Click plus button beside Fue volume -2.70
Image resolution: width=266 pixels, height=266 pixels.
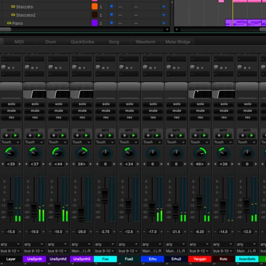(x=114, y=232)
